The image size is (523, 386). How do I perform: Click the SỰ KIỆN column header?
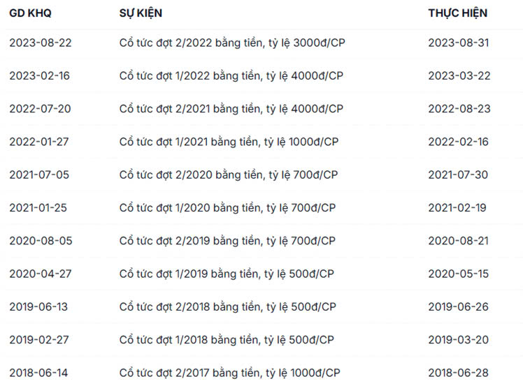[x=141, y=13]
